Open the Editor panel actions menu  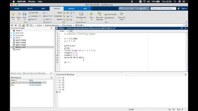tap(182, 28)
